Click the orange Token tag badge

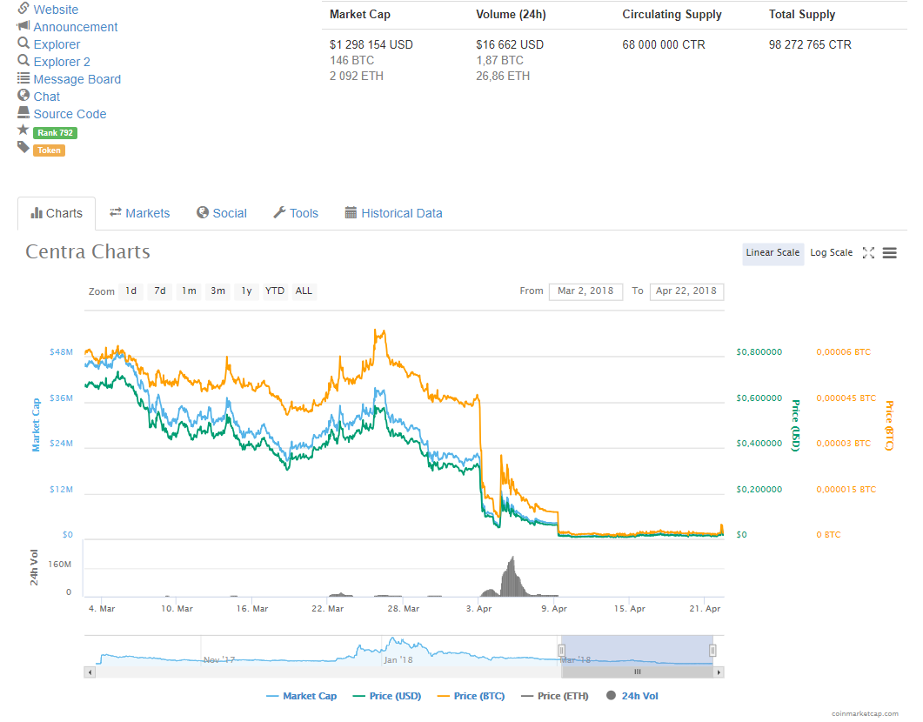(49, 150)
